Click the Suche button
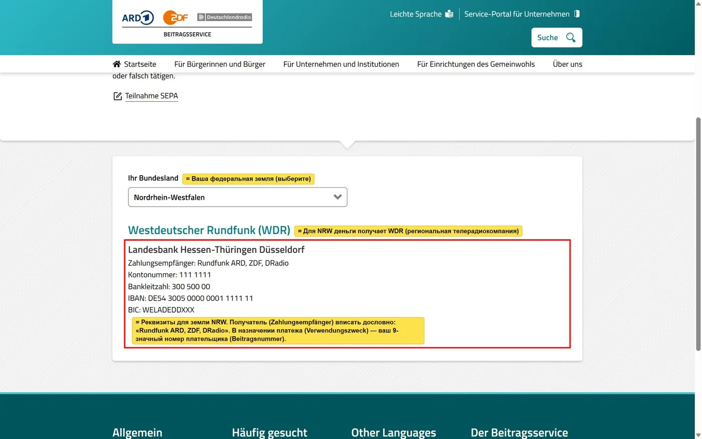702x439 pixels. tap(557, 38)
